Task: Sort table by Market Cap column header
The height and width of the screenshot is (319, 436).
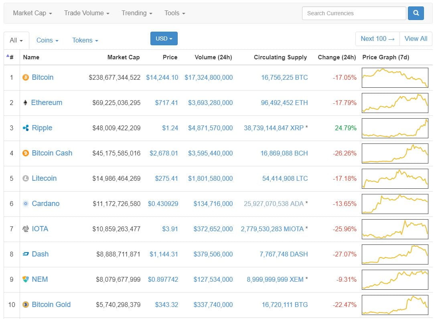Action: [124, 57]
